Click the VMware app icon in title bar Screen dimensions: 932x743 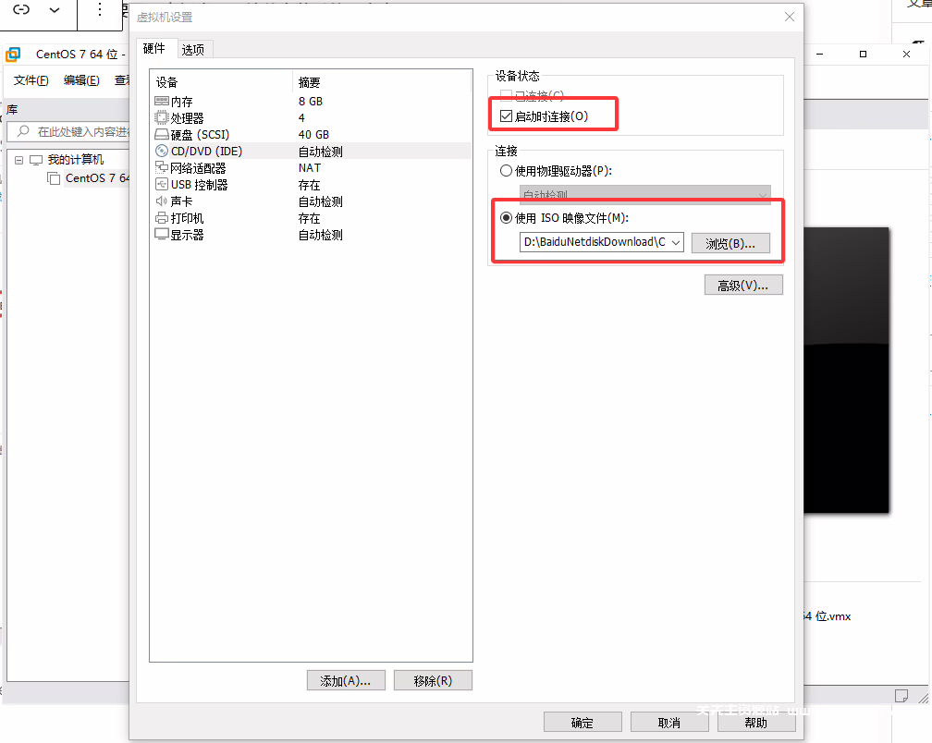click(13, 54)
